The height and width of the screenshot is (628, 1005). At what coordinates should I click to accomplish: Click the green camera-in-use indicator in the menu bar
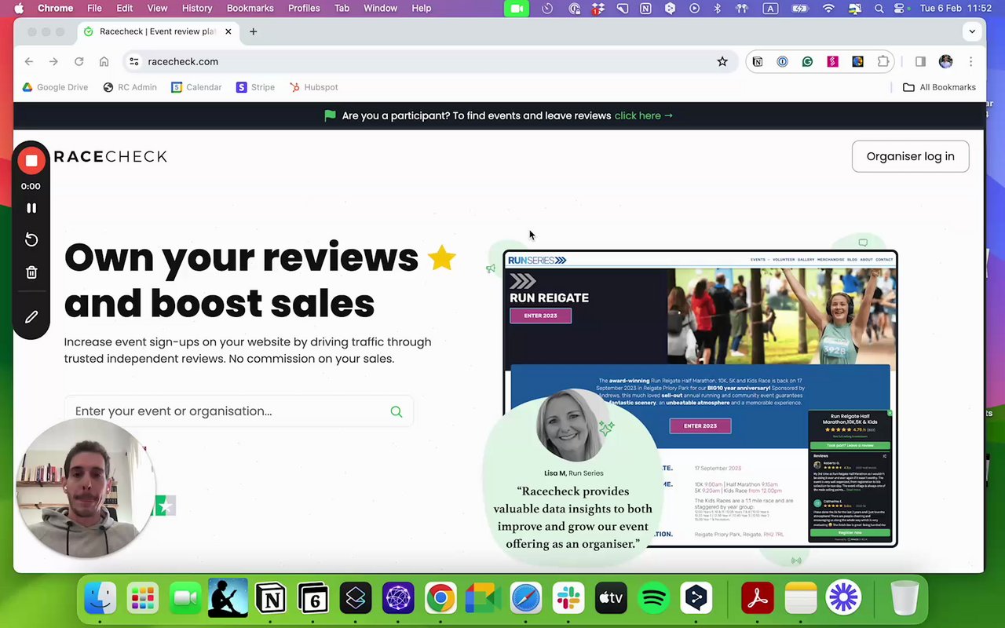point(517,8)
